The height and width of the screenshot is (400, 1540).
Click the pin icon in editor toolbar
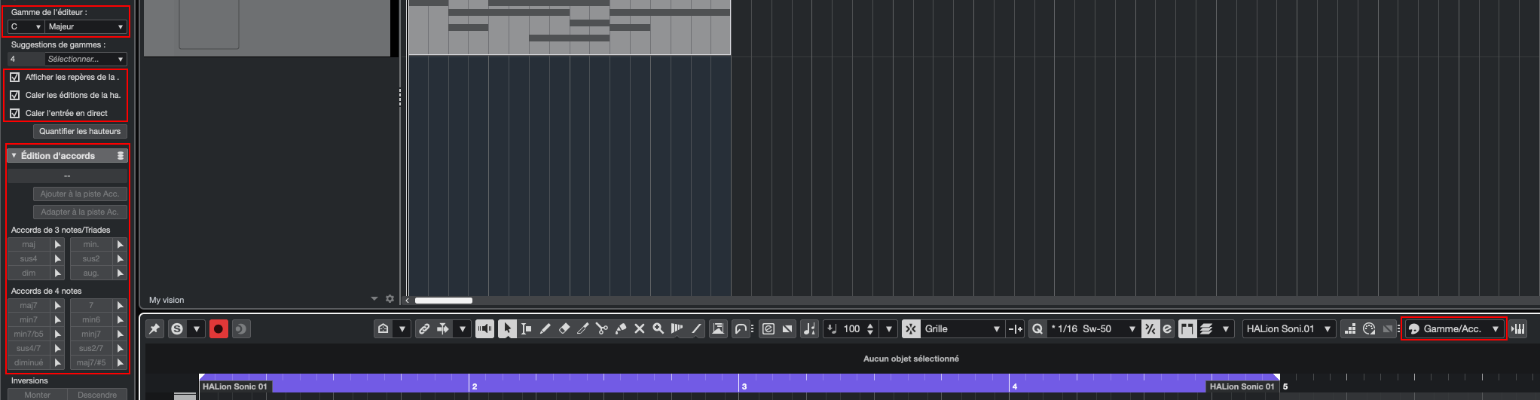[x=154, y=328]
